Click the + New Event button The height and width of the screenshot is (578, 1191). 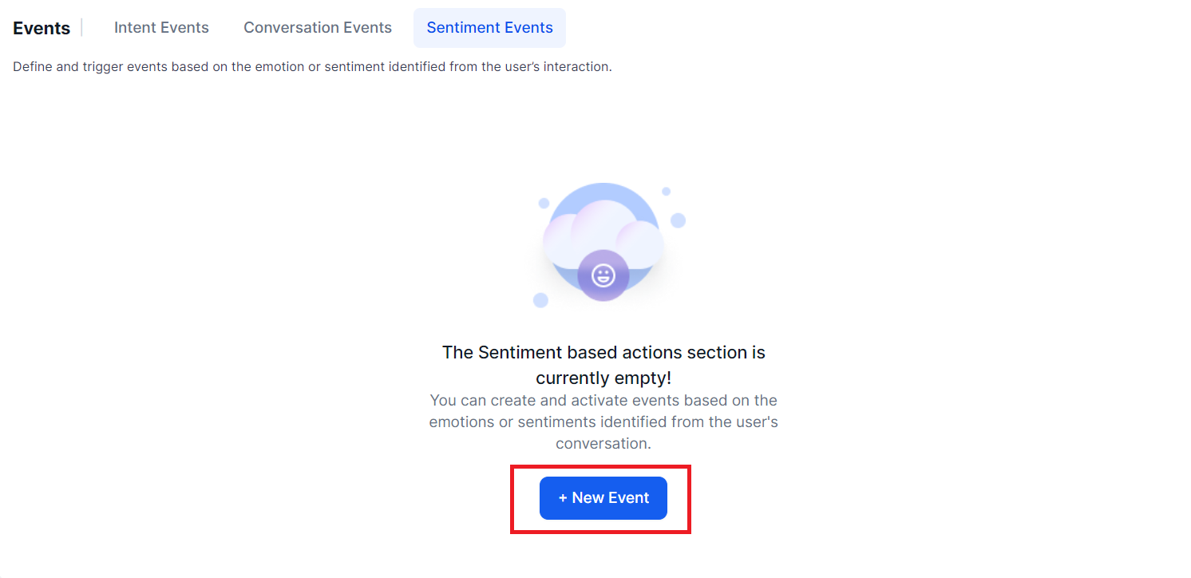603,498
